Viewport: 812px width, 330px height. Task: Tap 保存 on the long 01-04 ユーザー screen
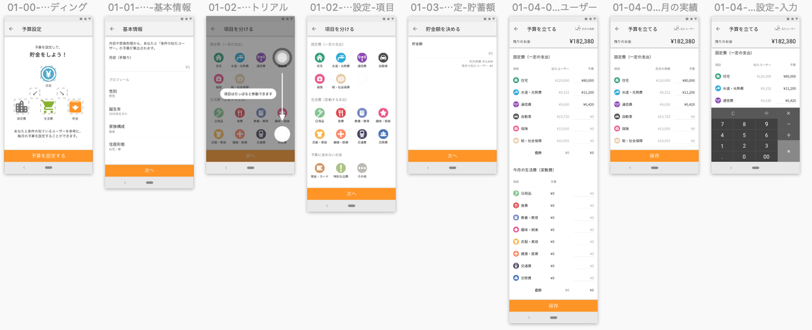click(x=553, y=306)
